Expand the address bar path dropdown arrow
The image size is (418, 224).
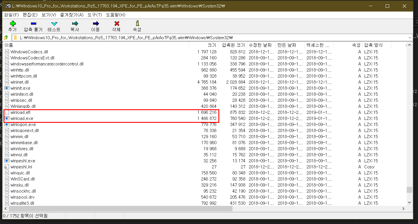(x=410, y=37)
